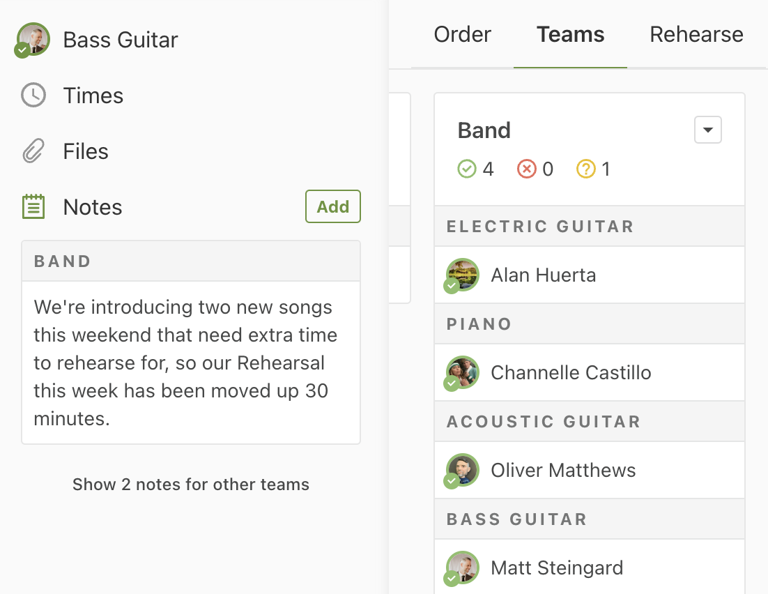The height and width of the screenshot is (594, 768).
Task: Click Channelle Castillo's avatar
Action: coord(462,372)
